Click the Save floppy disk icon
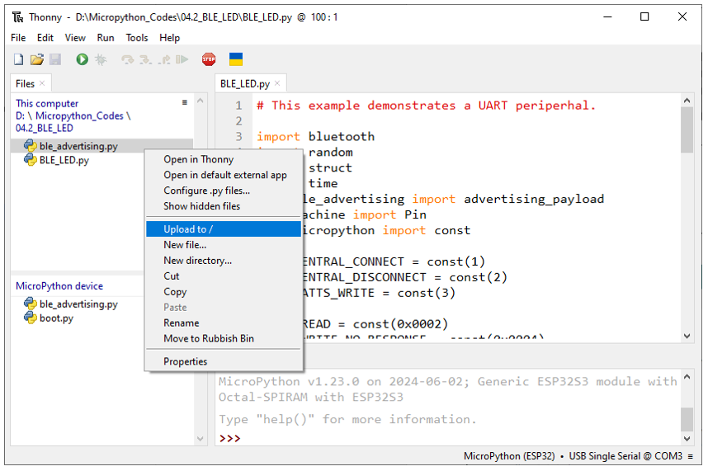 click(55, 59)
